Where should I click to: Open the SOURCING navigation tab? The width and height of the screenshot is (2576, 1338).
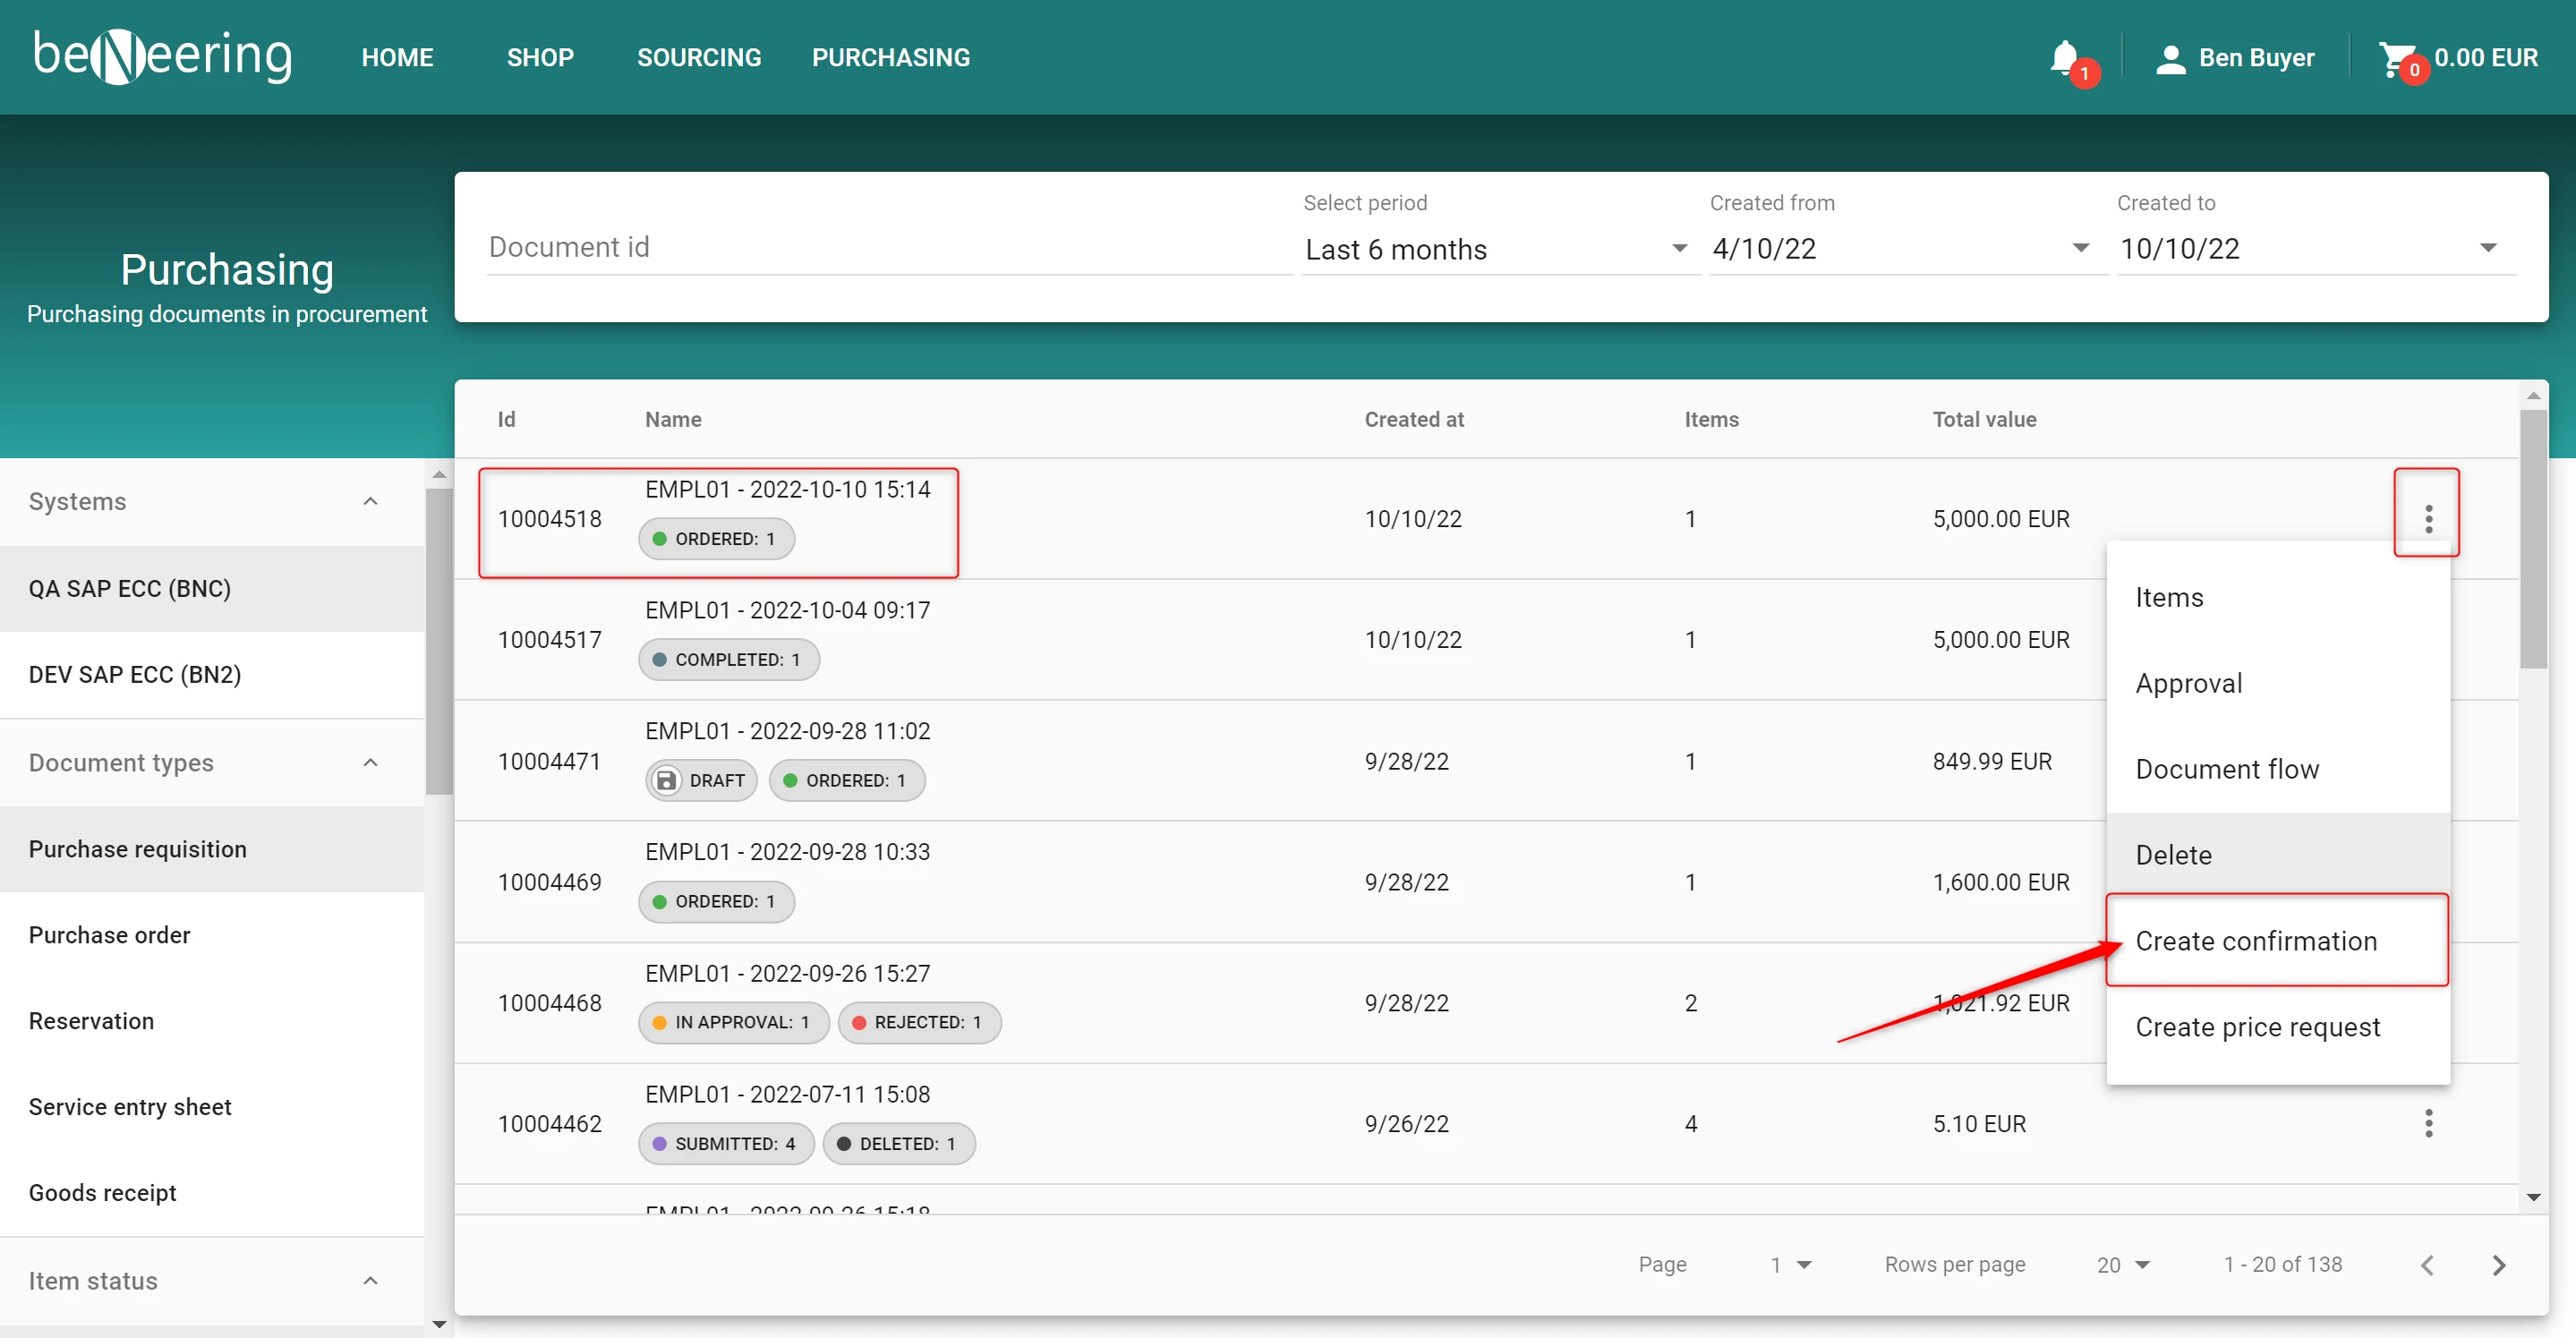[x=699, y=58]
